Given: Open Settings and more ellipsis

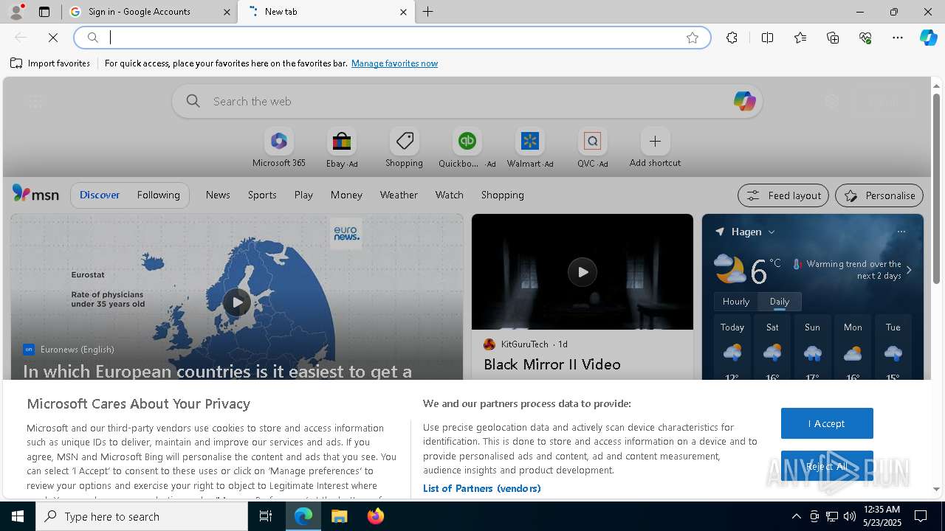Looking at the screenshot, I should 898,38.
